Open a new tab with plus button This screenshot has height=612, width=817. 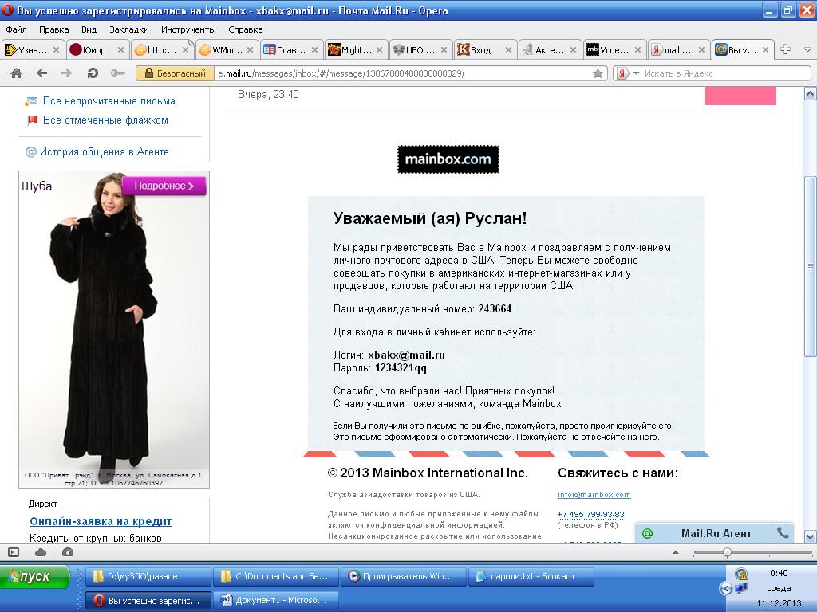[786, 49]
